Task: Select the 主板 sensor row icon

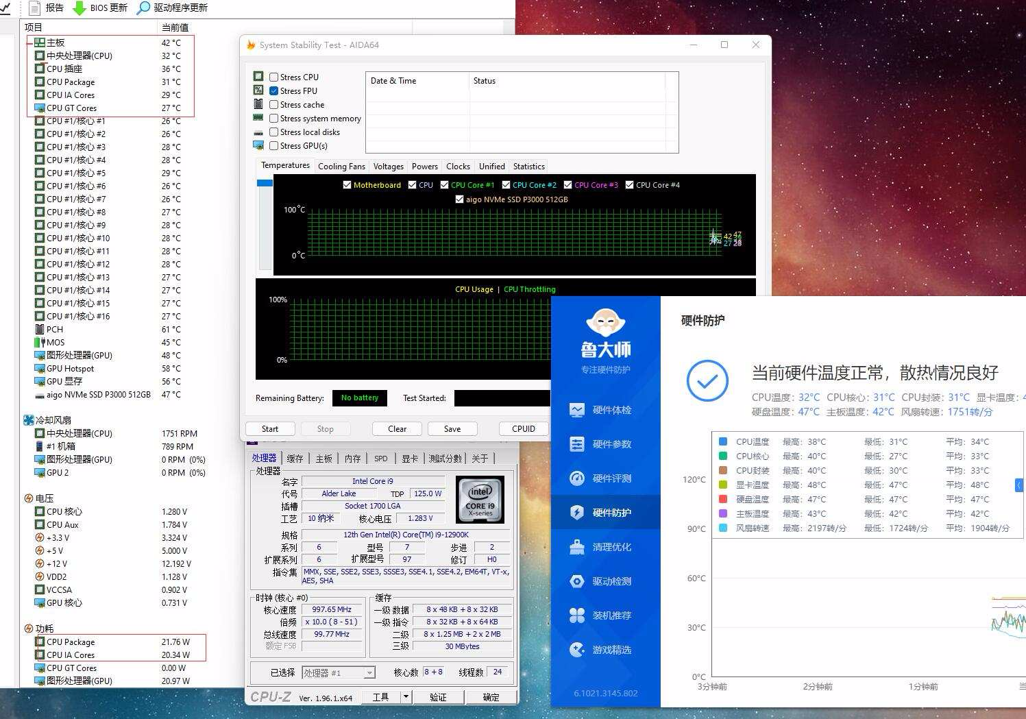Action: (x=40, y=42)
